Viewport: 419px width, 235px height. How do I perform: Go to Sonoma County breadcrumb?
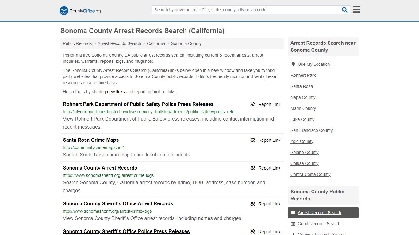(x=186, y=43)
